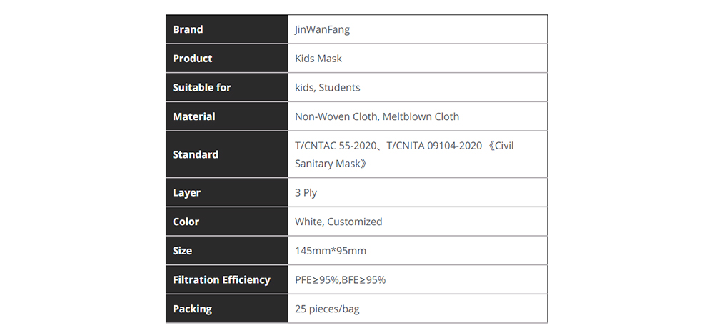
Task: Select the kids, Students text
Action: point(328,87)
